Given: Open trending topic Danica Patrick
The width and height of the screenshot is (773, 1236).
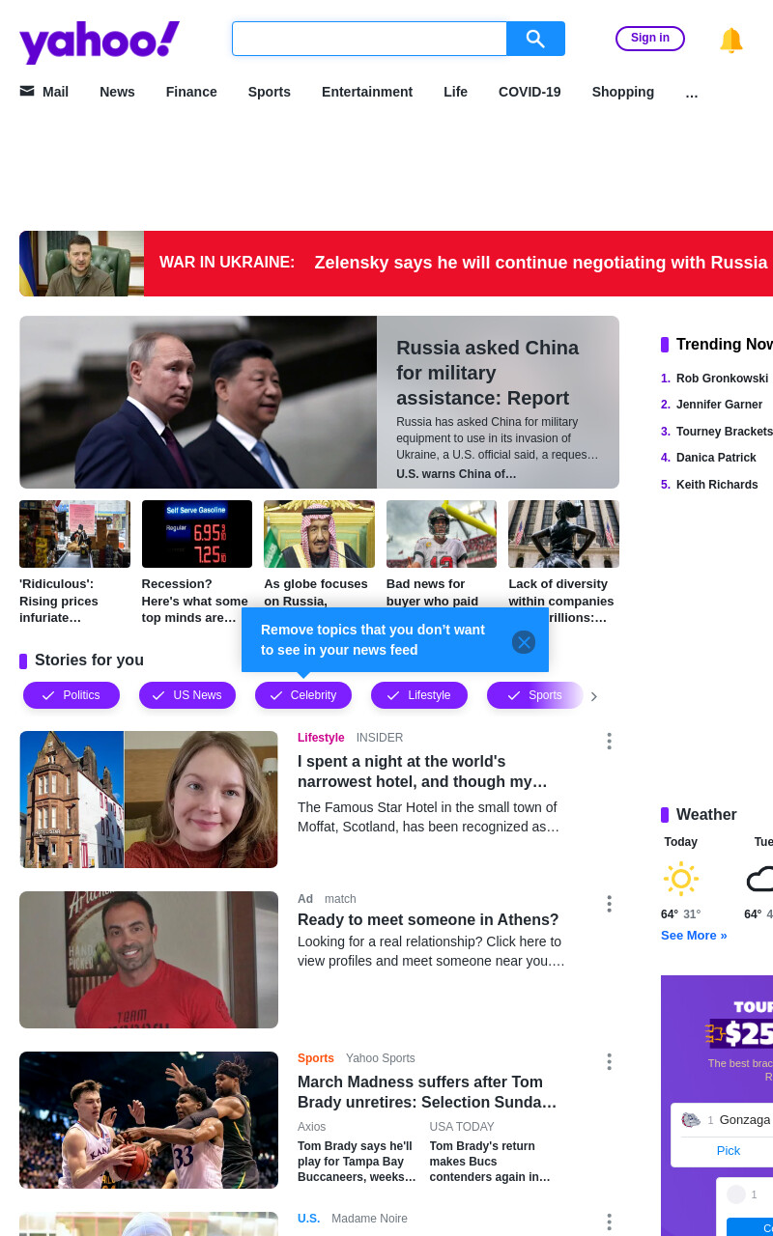Looking at the screenshot, I should click(x=716, y=458).
